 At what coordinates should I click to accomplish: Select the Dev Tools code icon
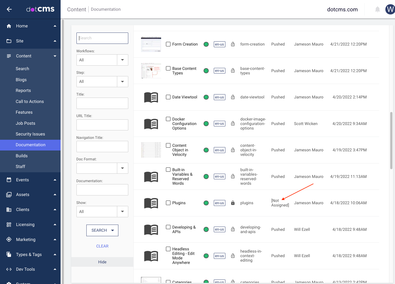coord(9,269)
